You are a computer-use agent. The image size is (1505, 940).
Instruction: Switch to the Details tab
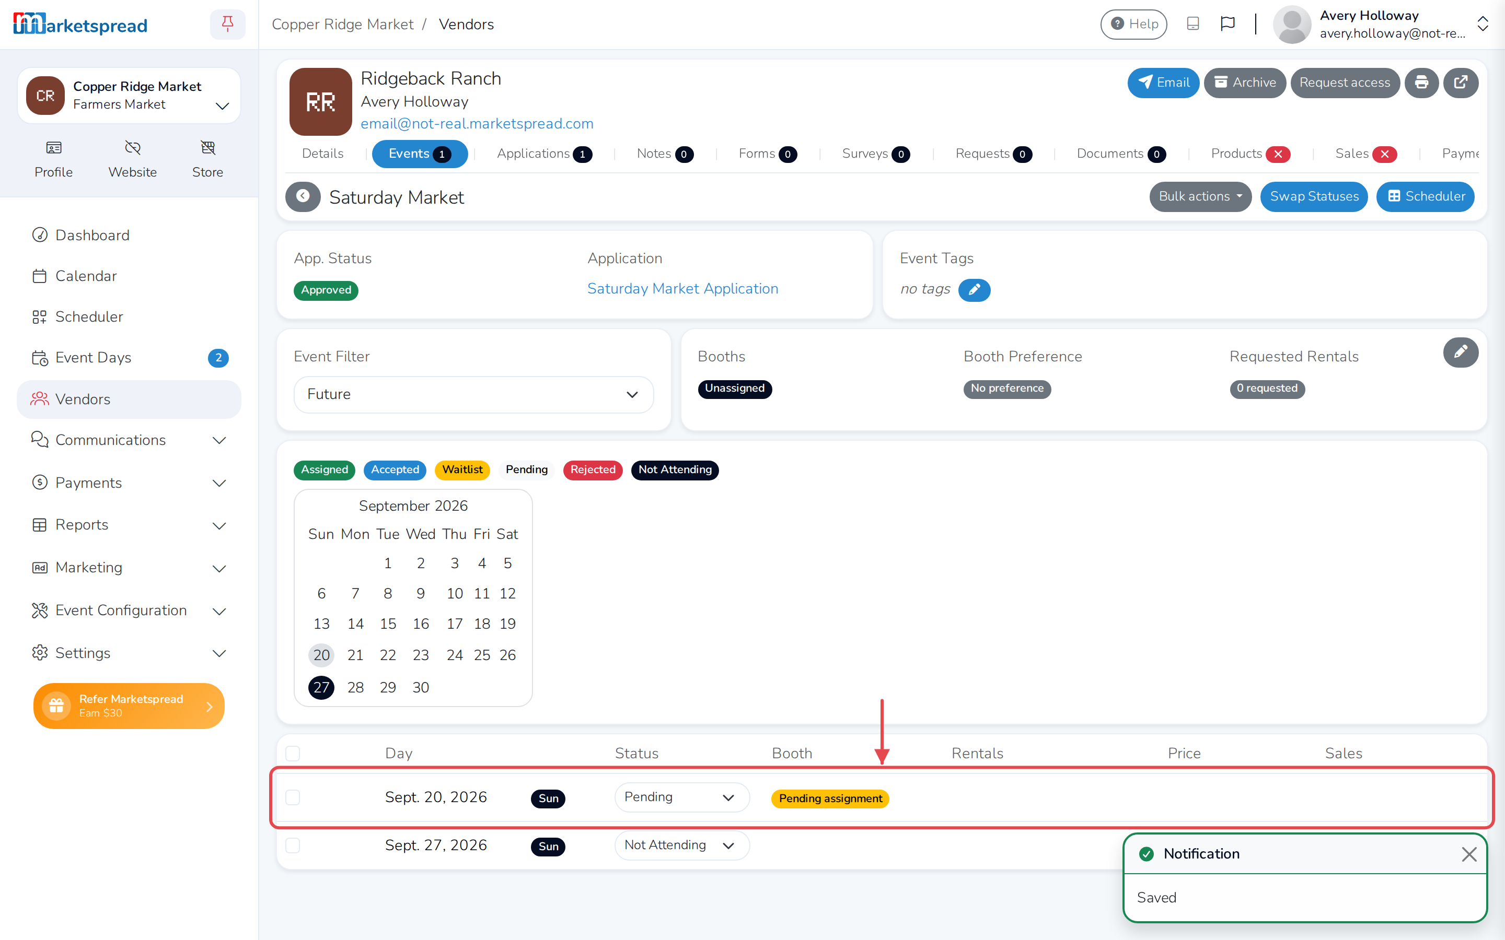point(322,154)
